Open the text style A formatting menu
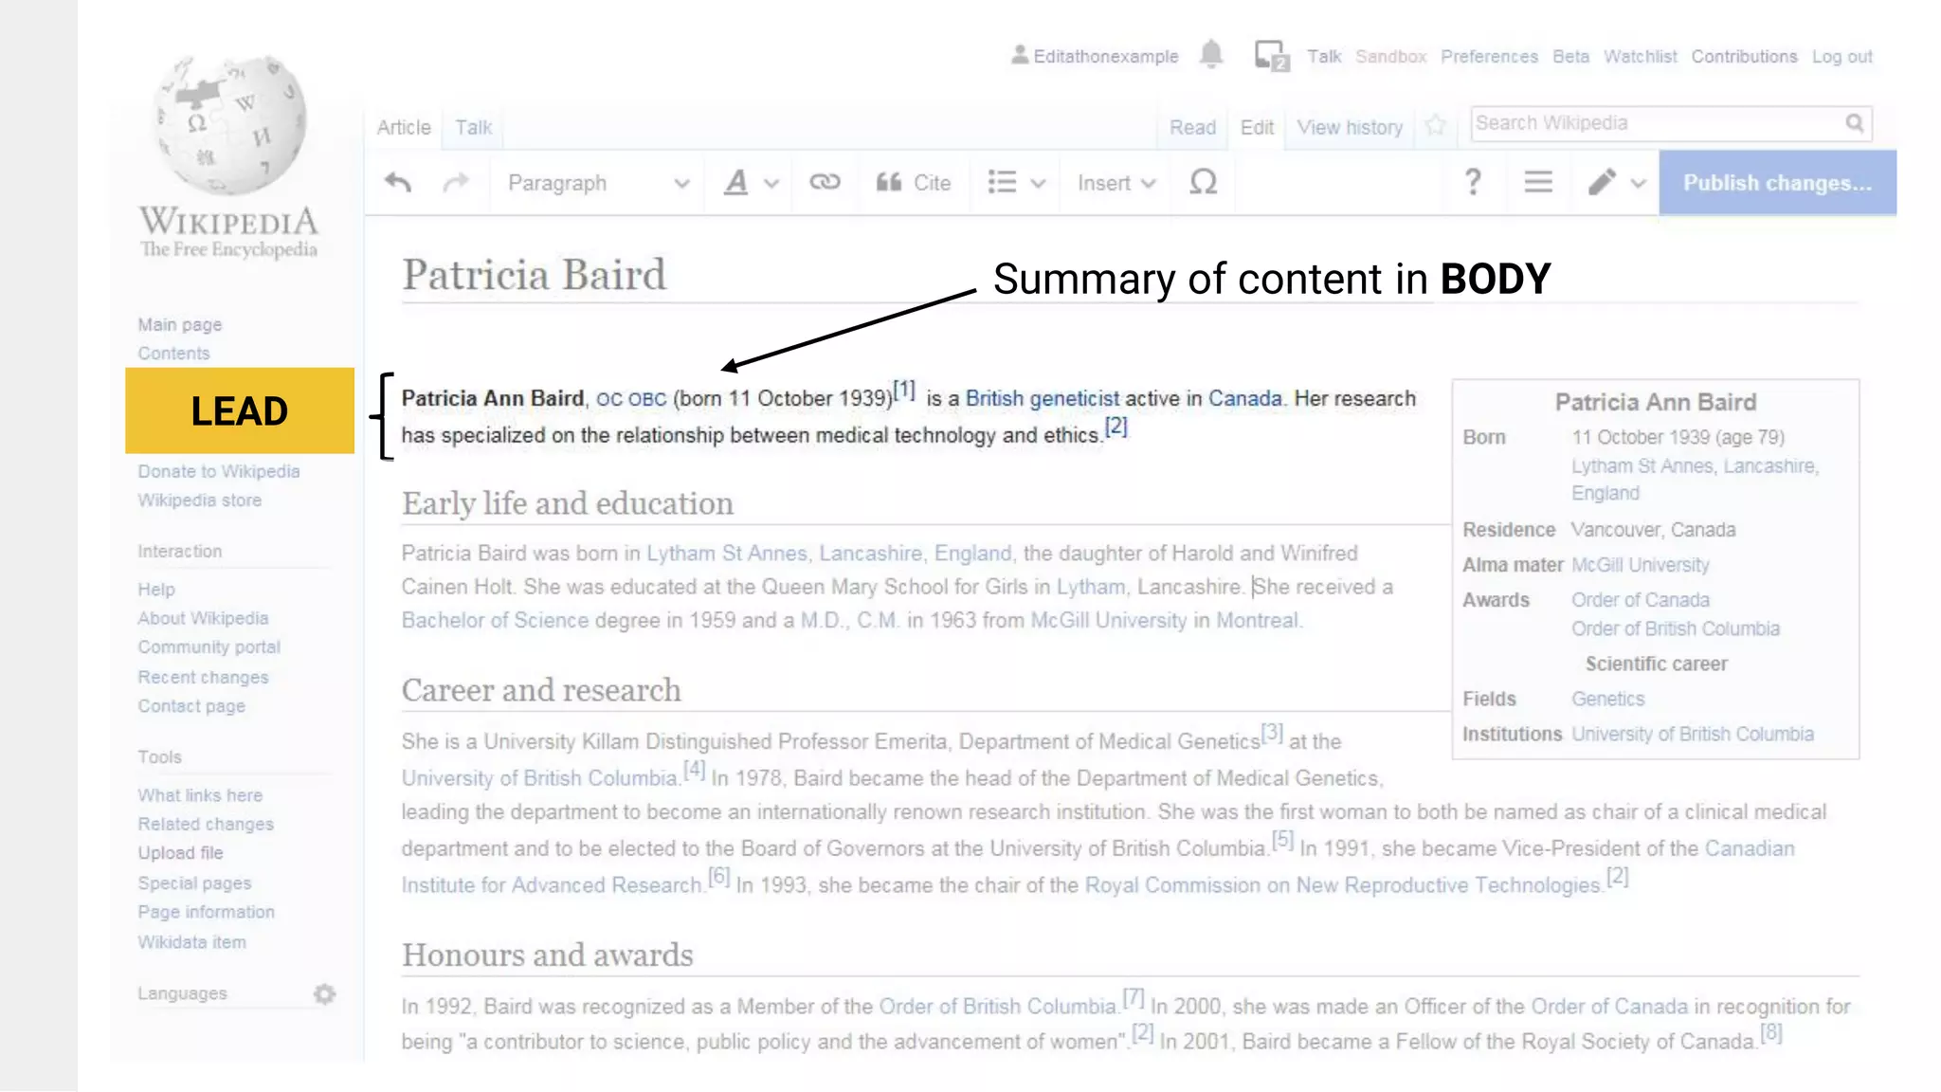 751,182
